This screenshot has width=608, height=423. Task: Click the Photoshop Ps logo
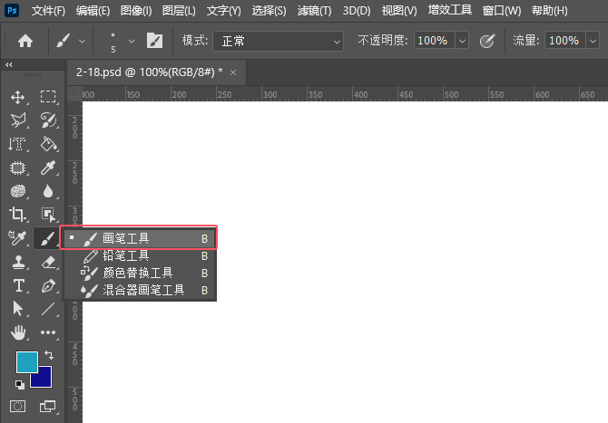[12, 10]
